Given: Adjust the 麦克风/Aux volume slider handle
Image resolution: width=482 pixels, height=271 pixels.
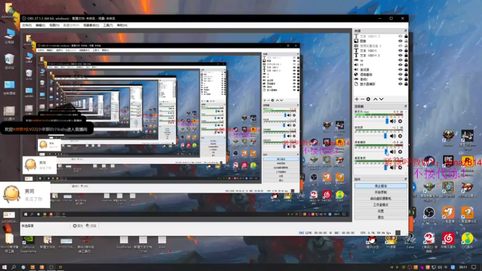Looking at the screenshot, I should tap(387, 122).
